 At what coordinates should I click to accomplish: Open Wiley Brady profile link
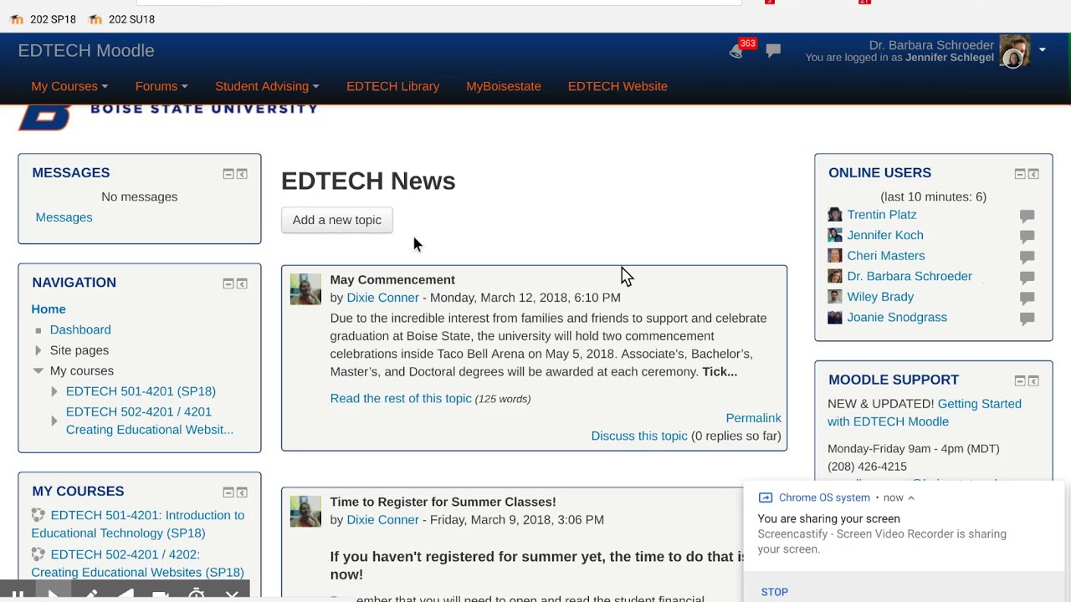[x=880, y=297]
